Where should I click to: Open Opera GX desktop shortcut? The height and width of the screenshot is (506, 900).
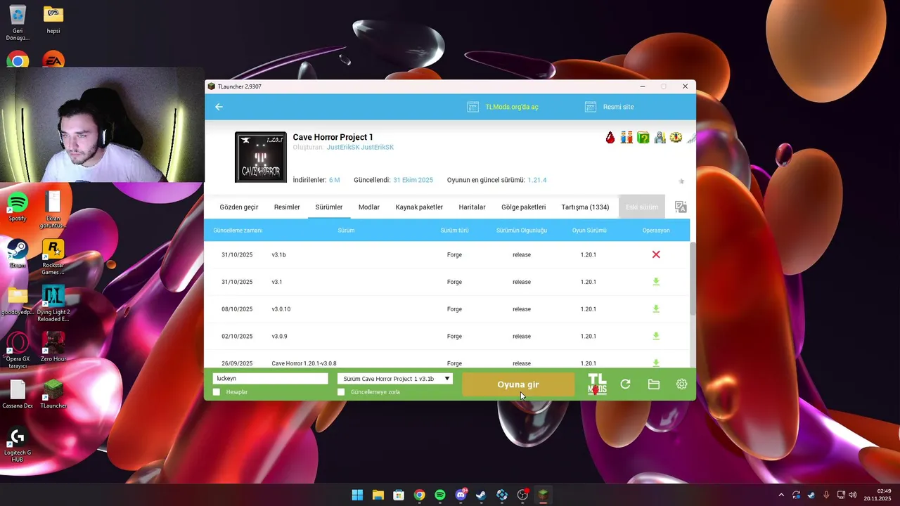[x=18, y=350]
